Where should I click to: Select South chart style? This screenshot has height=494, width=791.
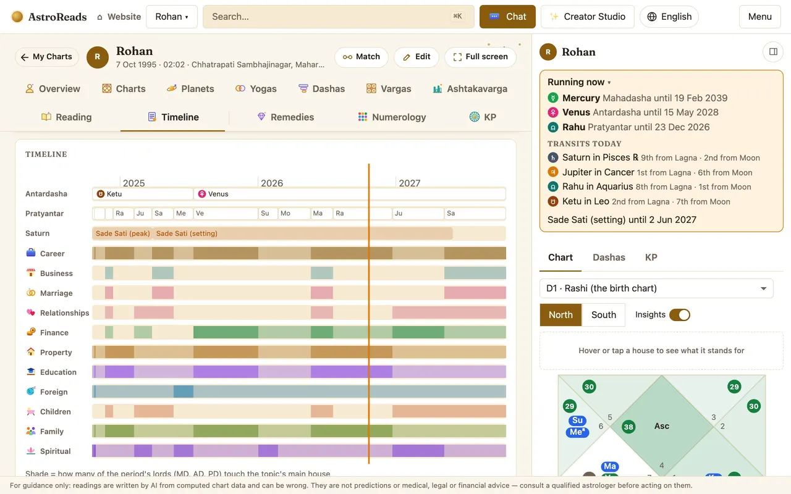pos(604,315)
